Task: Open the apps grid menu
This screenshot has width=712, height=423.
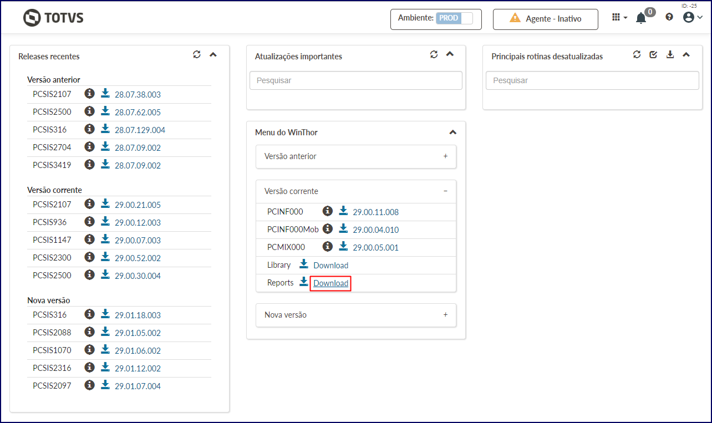Action: point(619,18)
